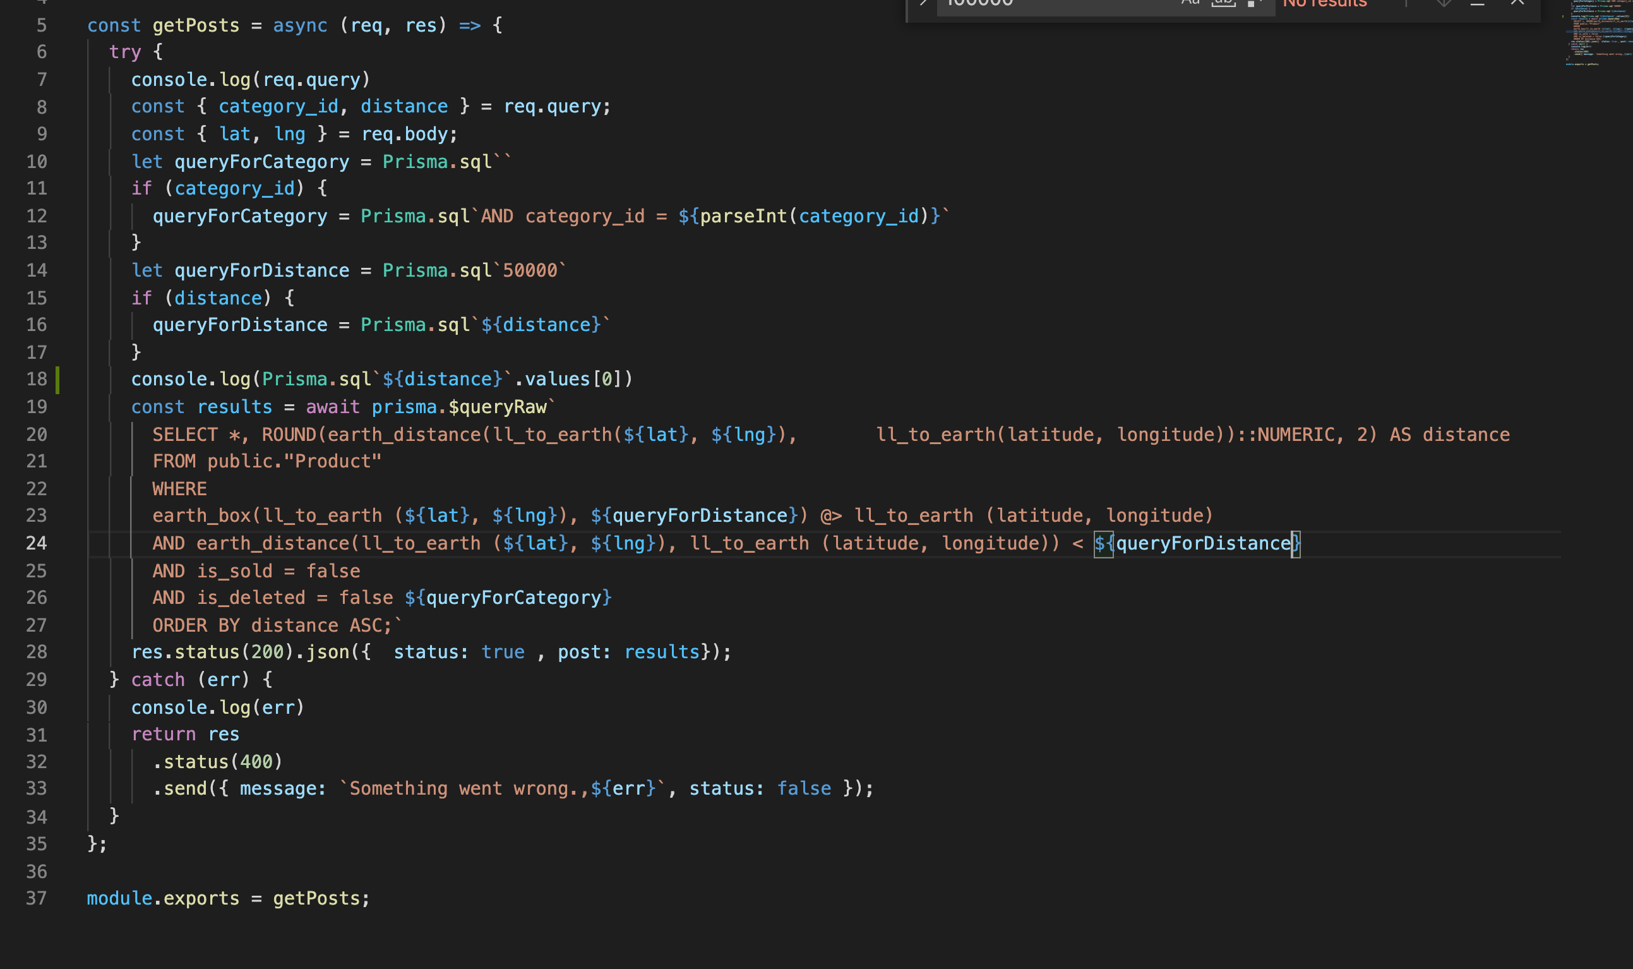This screenshot has width=1633, height=969.
Task: Click '.values[0]' on line 18
Action: [x=568, y=380]
